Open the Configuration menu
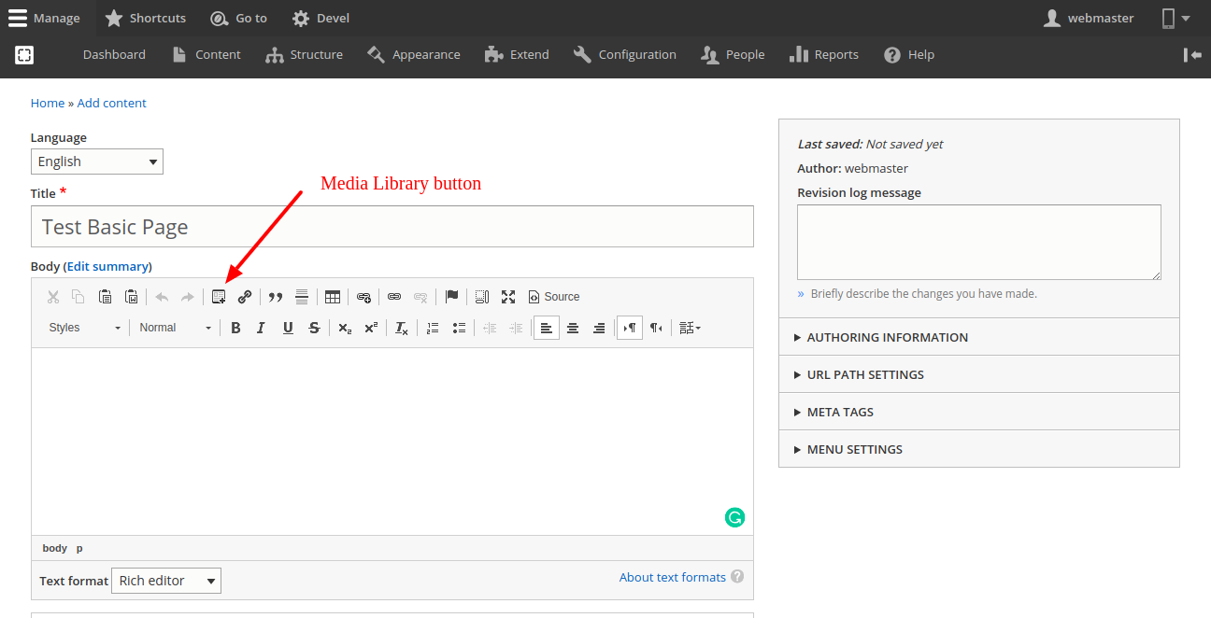Viewport: 1211px width, 618px height. (x=625, y=55)
